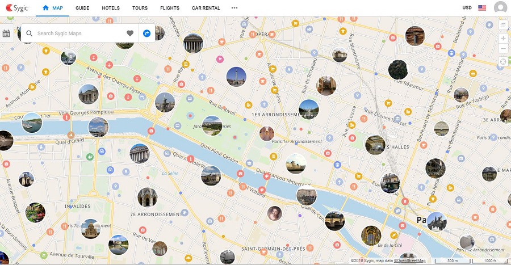
Task: Zoom out with the minus button
Action: tap(503, 49)
